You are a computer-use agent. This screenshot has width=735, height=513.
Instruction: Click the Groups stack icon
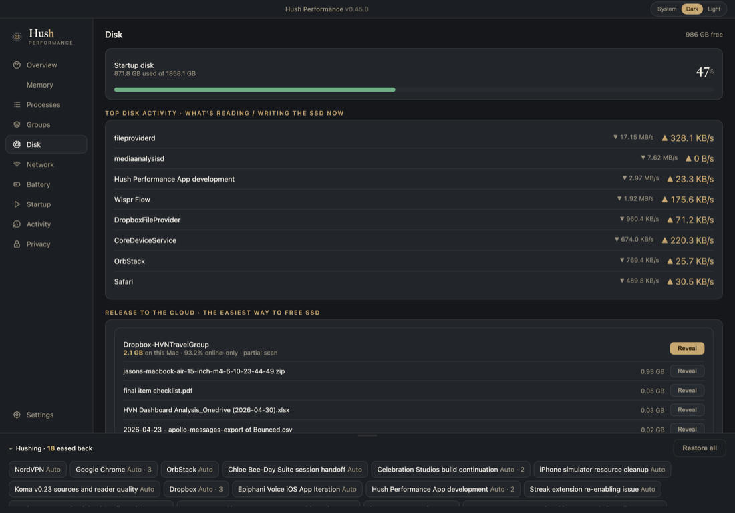(x=17, y=125)
